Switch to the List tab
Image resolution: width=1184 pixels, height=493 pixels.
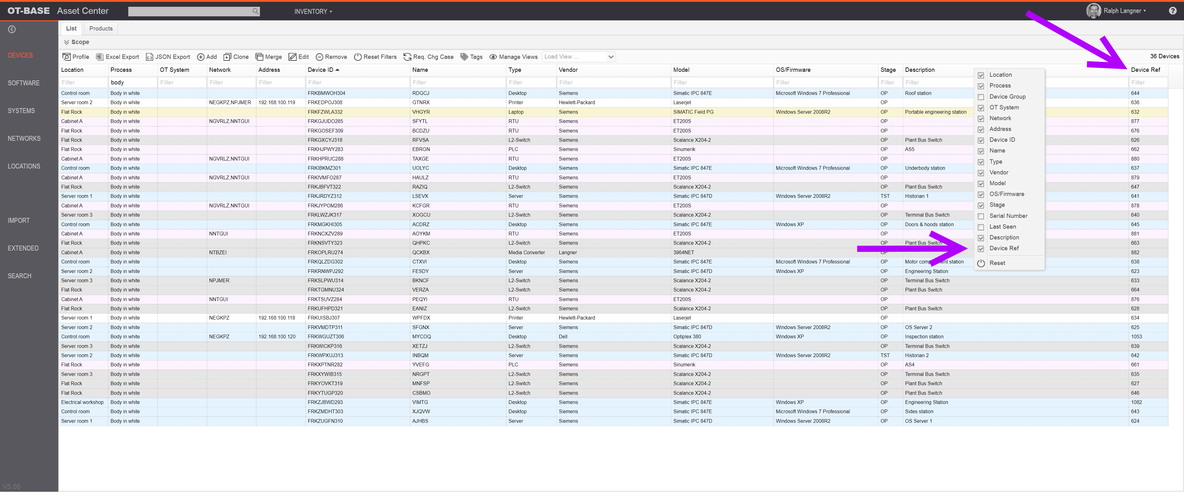click(x=71, y=28)
